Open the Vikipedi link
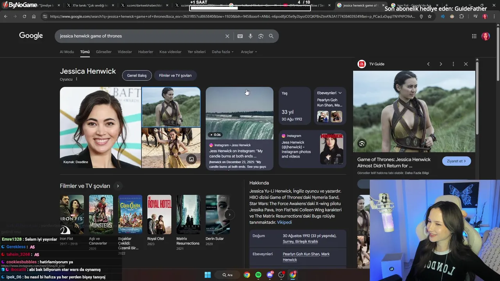The width and height of the screenshot is (500, 281). click(x=284, y=222)
